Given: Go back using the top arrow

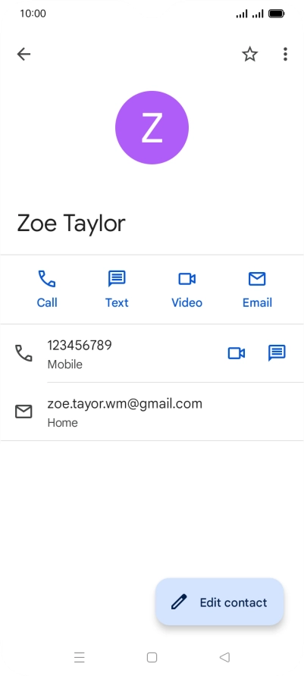Looking at the screenshot, I should 24,55.
